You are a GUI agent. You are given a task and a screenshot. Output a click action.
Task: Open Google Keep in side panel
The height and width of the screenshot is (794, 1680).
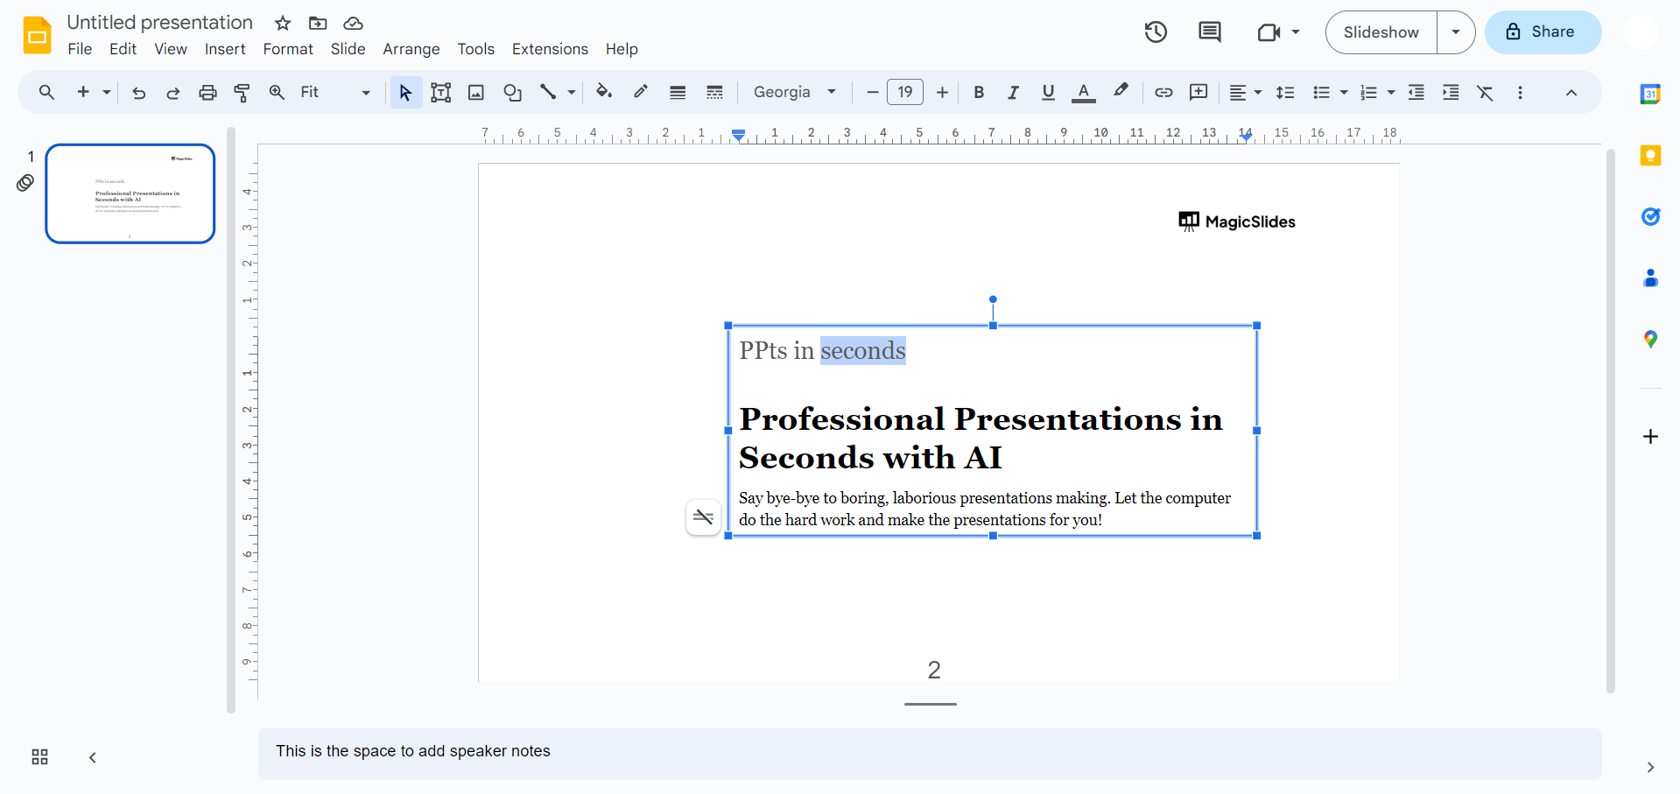1650,156
